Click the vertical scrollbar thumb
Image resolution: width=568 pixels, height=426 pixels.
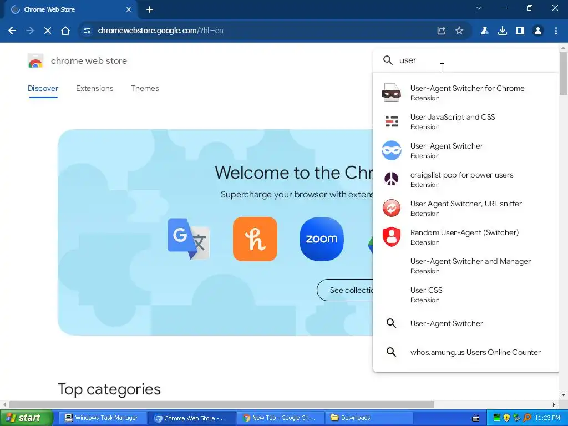pyautogui.click(x=564, y=74)
